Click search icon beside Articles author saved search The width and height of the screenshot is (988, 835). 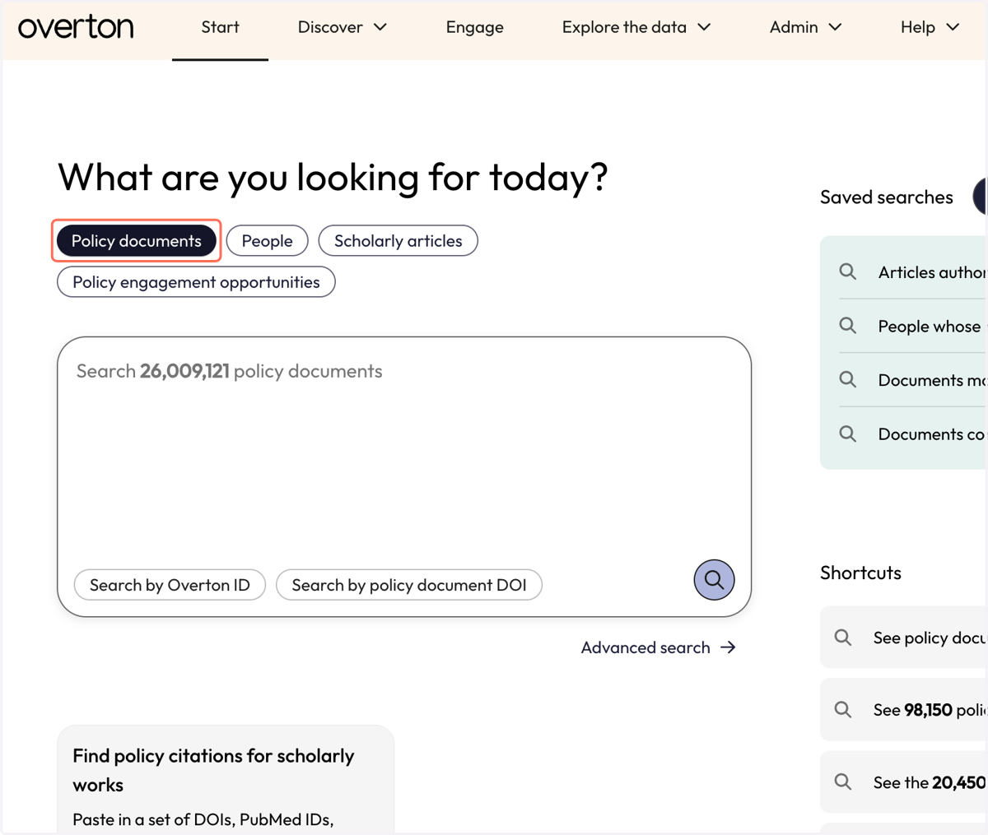tap(847, 271)
